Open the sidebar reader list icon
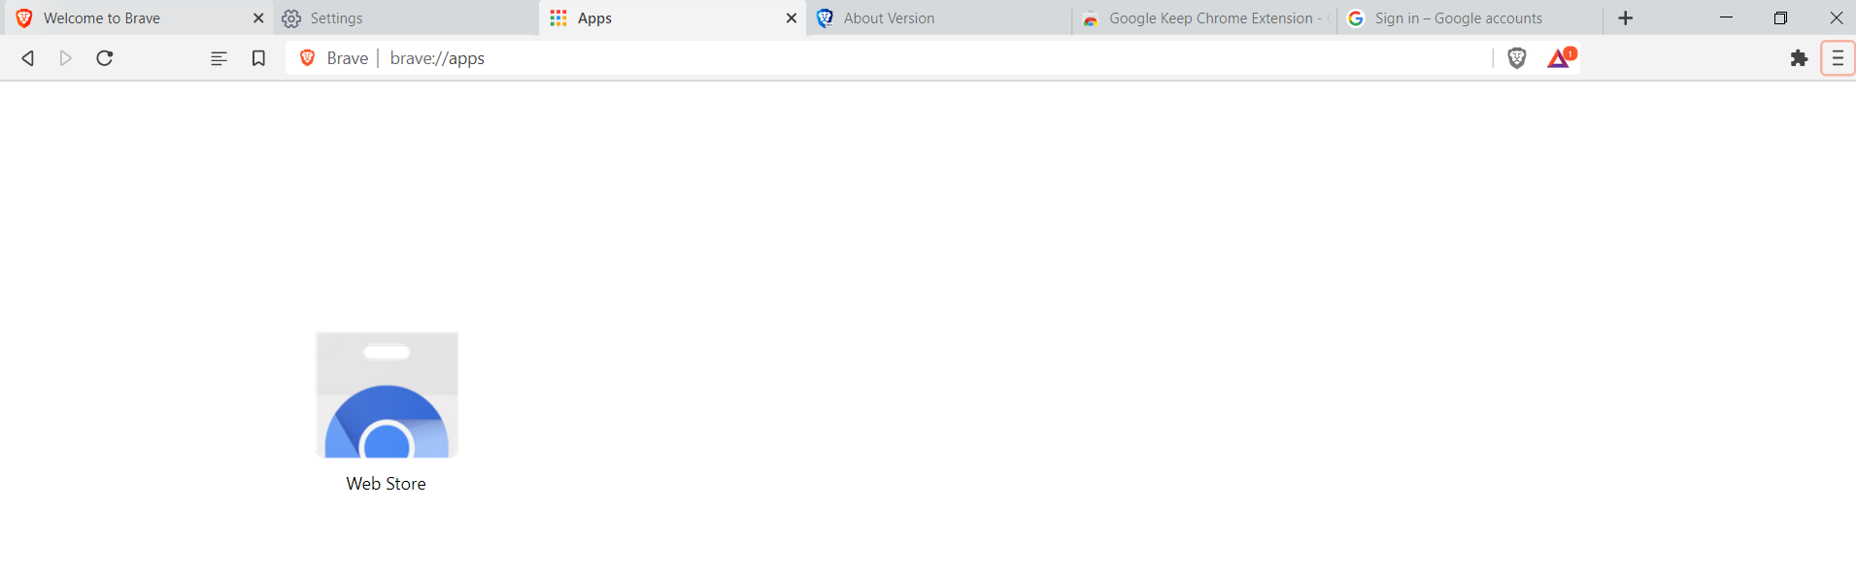1856x579 pixels. click(219, 58)
